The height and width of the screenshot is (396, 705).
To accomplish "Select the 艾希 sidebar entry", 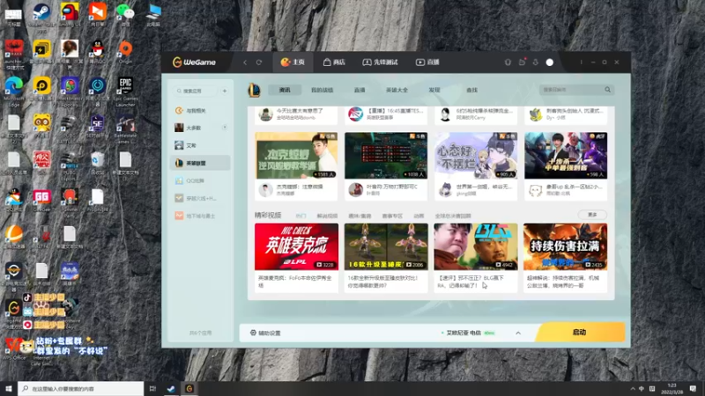I will [200, 145].
